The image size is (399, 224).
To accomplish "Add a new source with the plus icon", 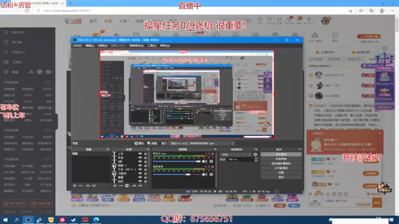I will point(115,186).
